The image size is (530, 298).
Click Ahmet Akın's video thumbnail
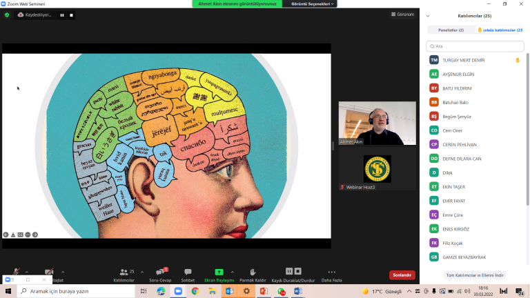point(377,123)
